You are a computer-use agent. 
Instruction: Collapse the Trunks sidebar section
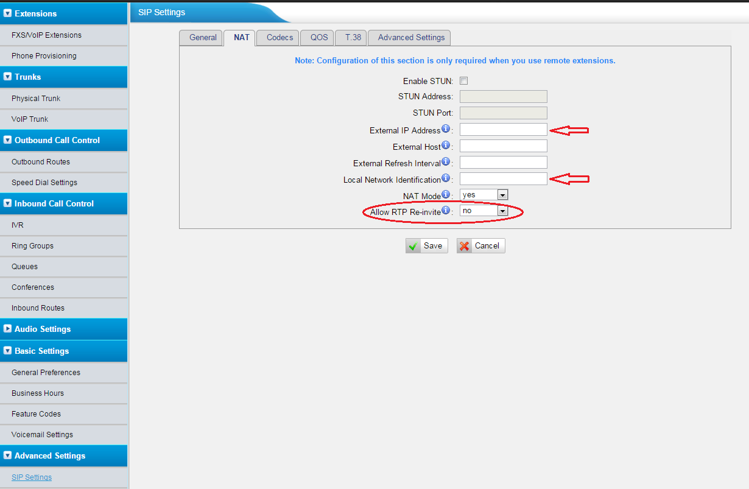click(8, 77)
